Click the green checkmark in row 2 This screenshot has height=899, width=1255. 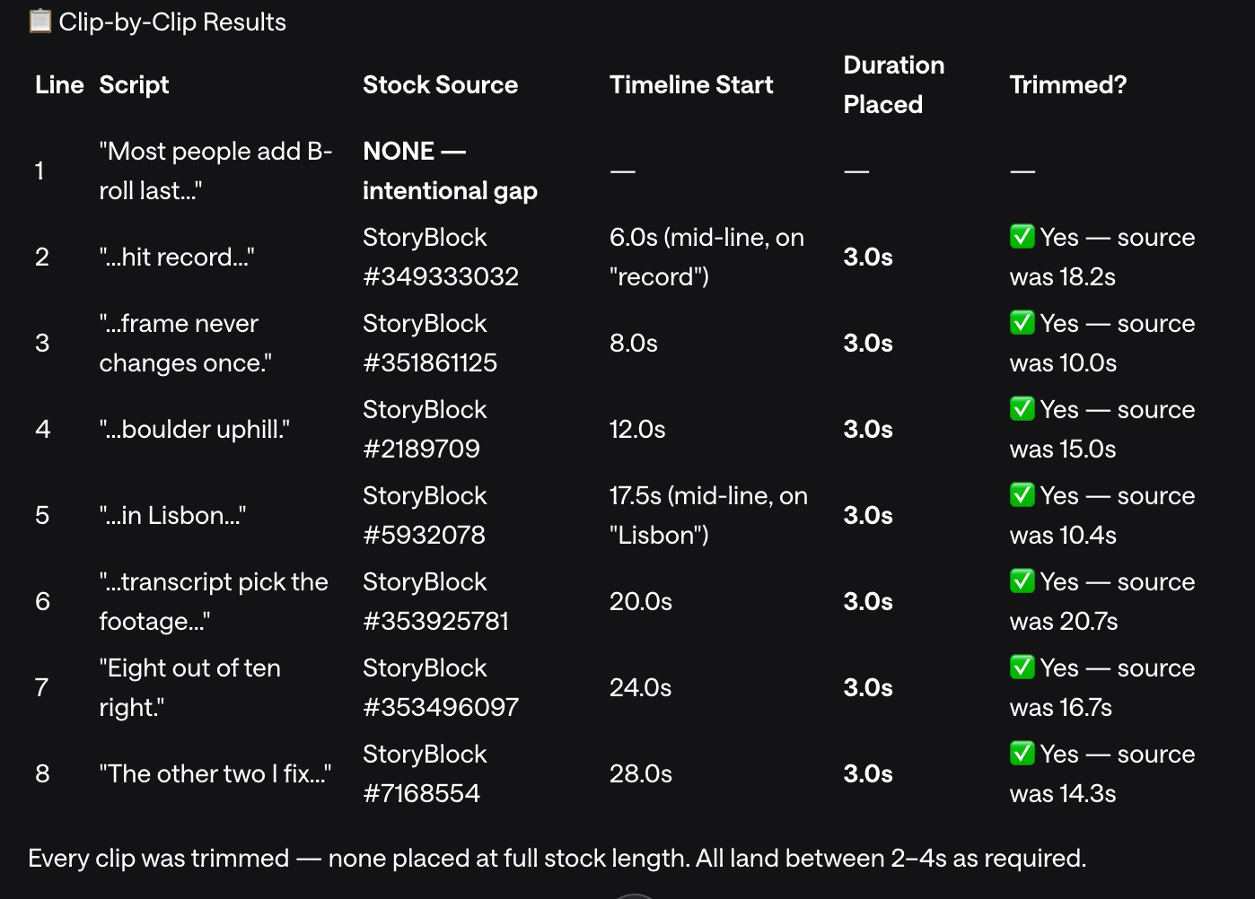click(x=1022, y=237)
